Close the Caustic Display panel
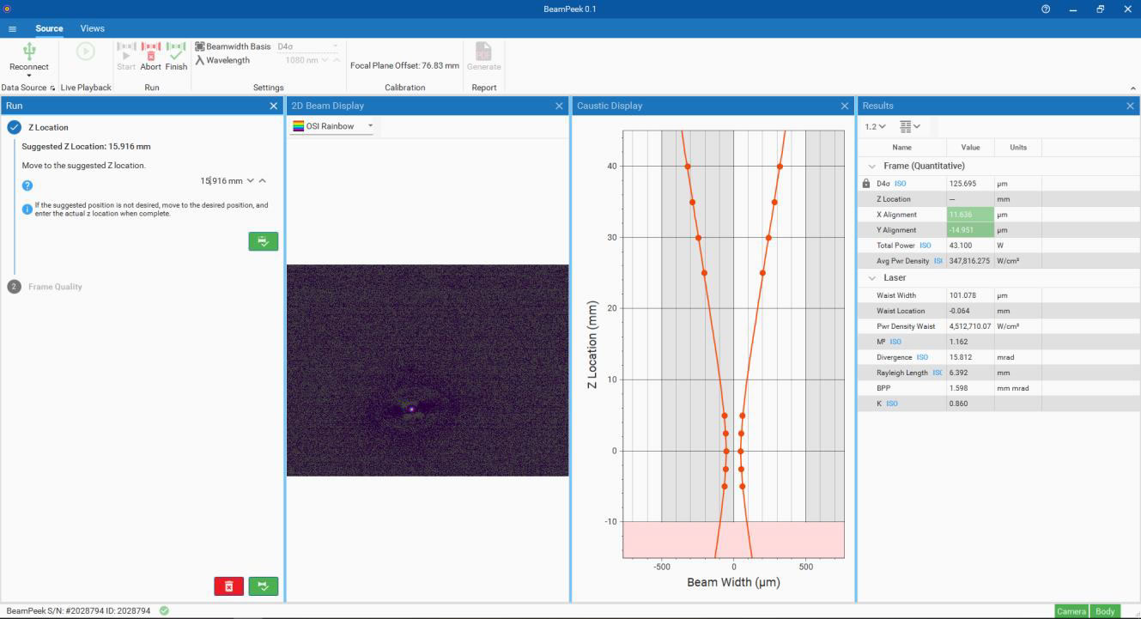Screen dimensions: 1141x619 pyautogui.click(x=844, y=106)
